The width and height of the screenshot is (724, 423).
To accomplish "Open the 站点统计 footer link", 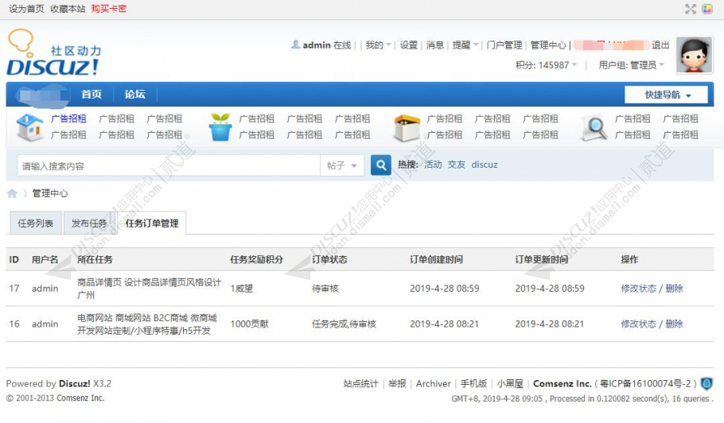I will 360,383.
